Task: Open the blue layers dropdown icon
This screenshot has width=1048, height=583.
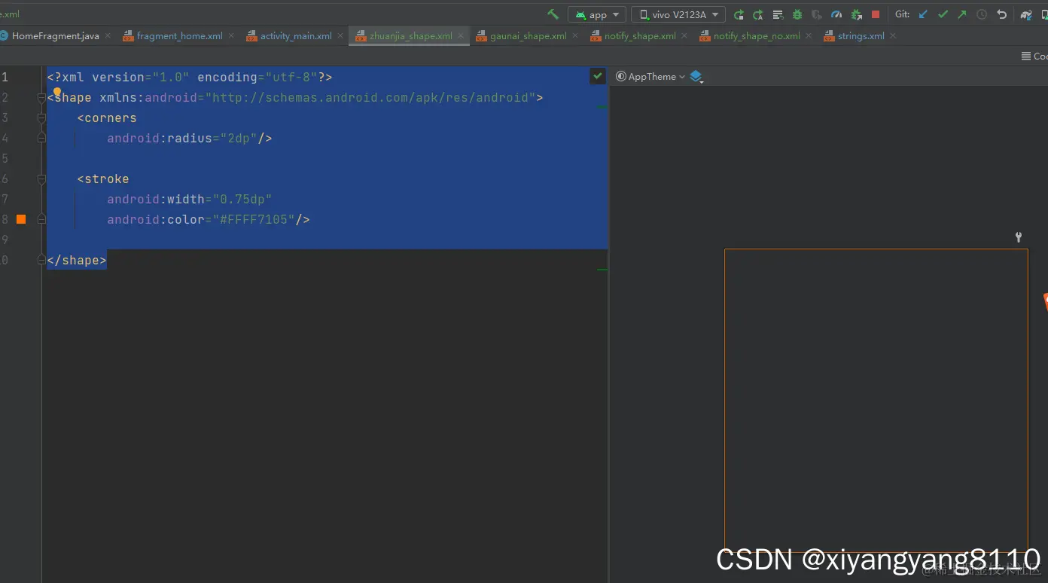Action: pos(696,77)
